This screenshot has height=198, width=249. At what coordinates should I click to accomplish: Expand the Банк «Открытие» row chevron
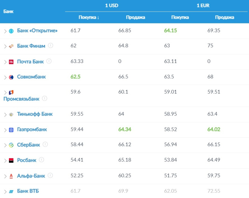[x=5, y=31]
